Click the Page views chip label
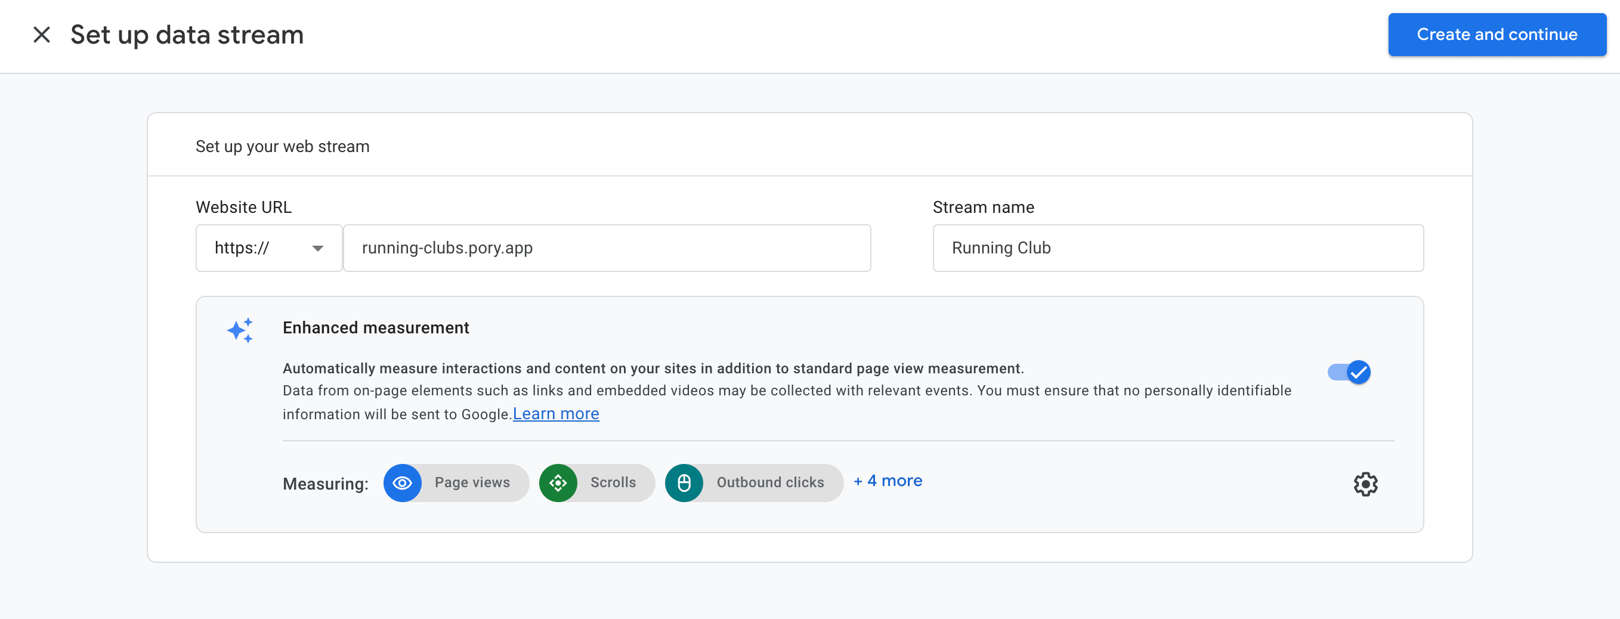The width and height of the screenshot is (1620, 619). (472, 482)
